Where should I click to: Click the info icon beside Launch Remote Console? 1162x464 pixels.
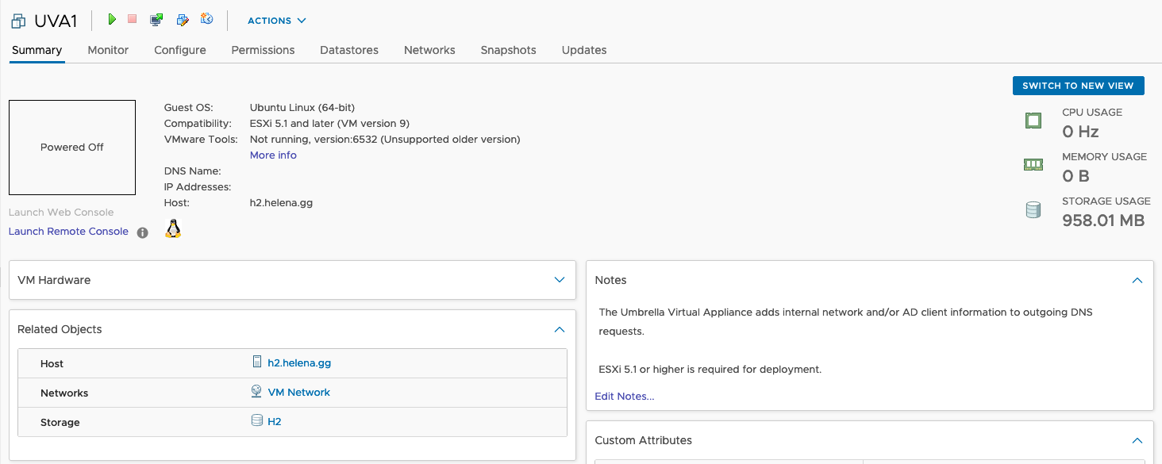(143, 232)
